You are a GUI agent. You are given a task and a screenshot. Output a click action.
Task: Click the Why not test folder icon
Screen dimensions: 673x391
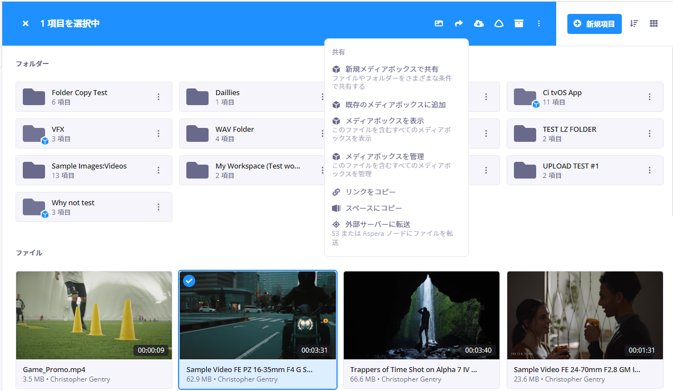(34, 207)
